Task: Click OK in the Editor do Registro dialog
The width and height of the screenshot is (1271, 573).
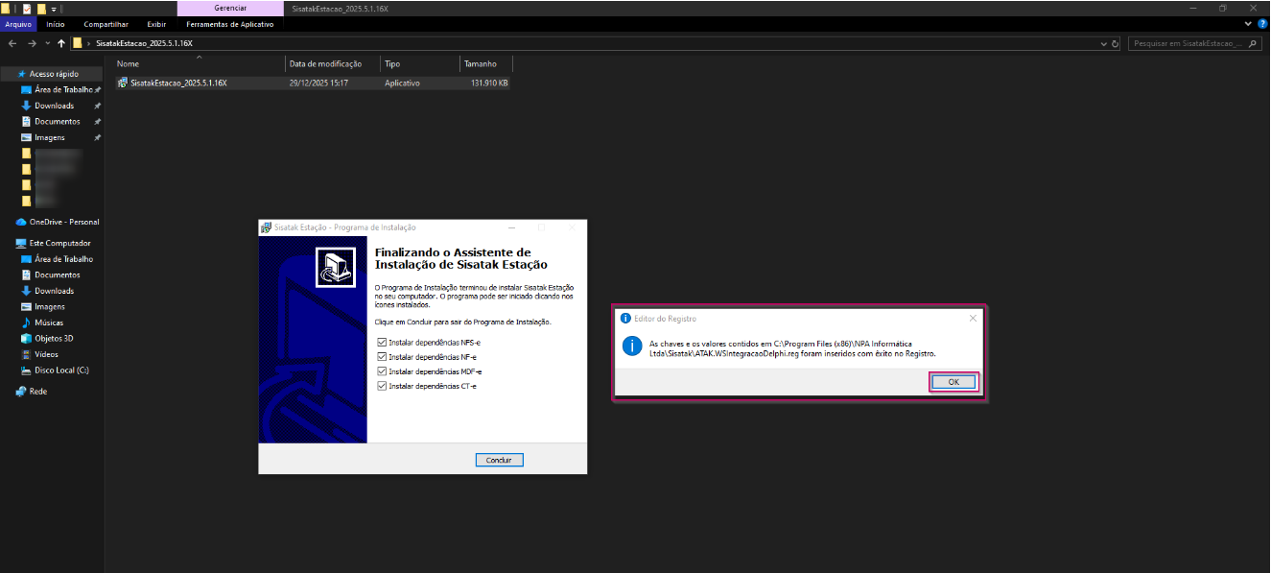Action: coord(953,382)
